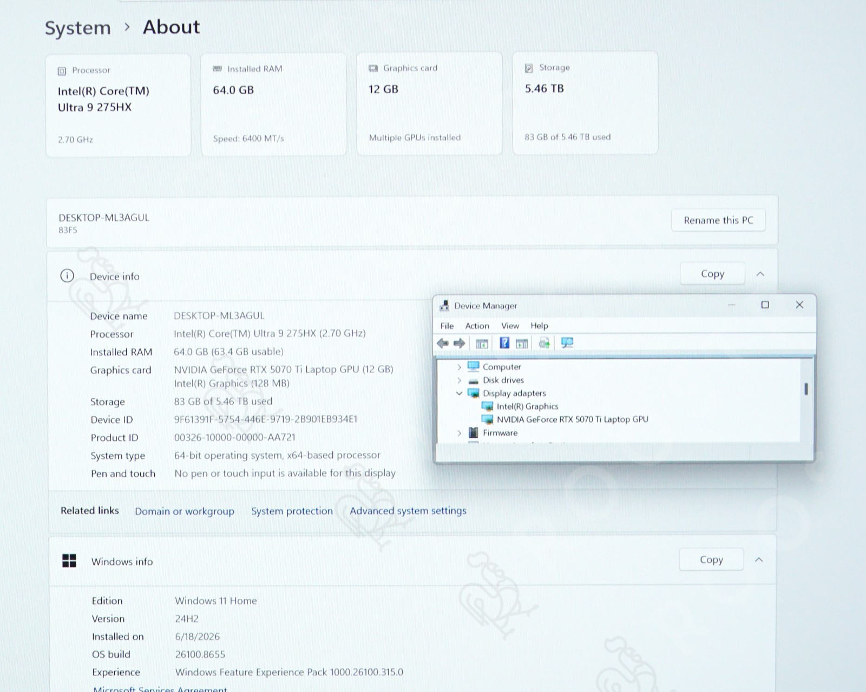Toggle the action pane in Device Manager toolbar
The image size is (866, 692).
coord(522,343)
